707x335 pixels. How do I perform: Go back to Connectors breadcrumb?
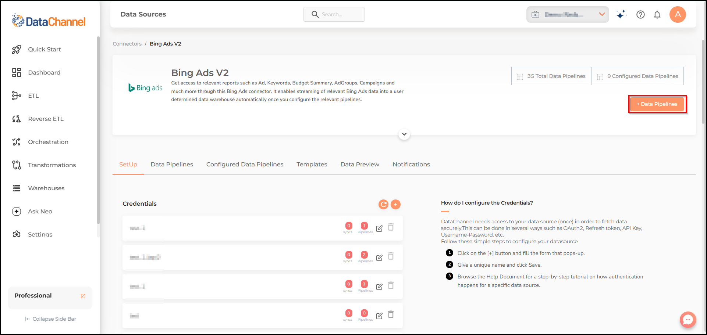(x=127, y=44)
